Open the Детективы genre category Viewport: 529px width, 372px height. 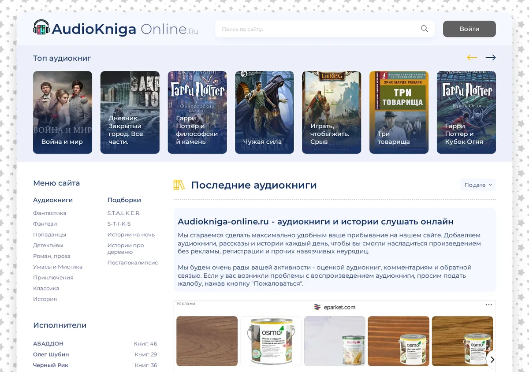[48, 246]
